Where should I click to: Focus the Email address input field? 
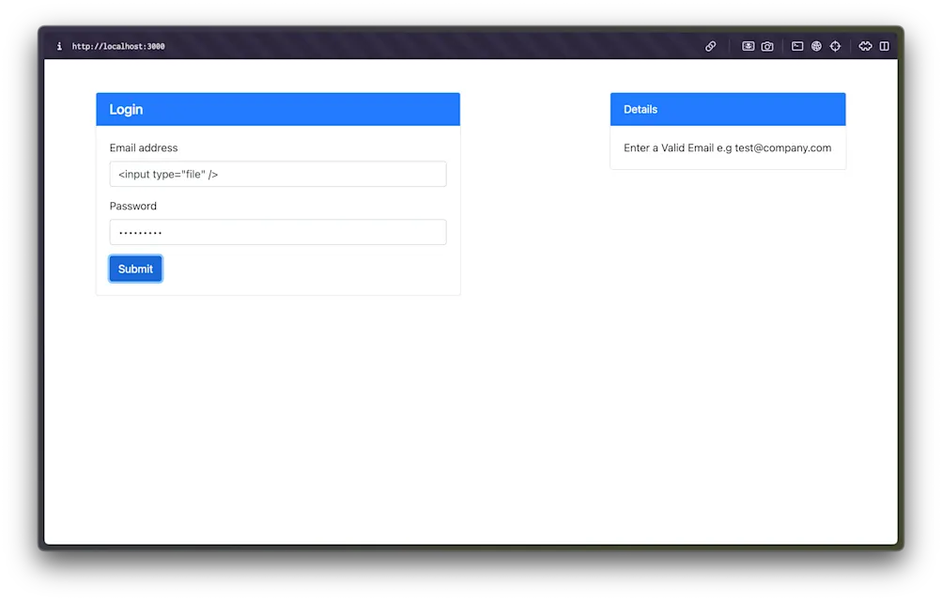coord(277,174)
